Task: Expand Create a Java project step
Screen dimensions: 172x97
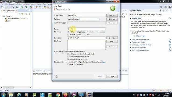Action: [131, 42]
